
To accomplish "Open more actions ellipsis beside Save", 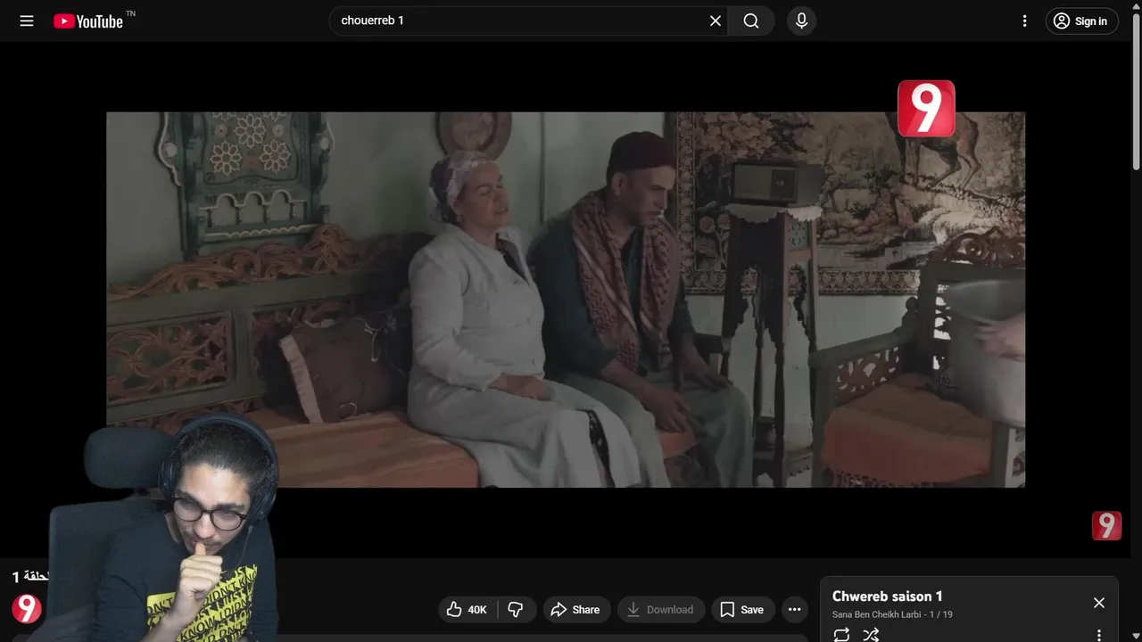I will tap(794, 610).
